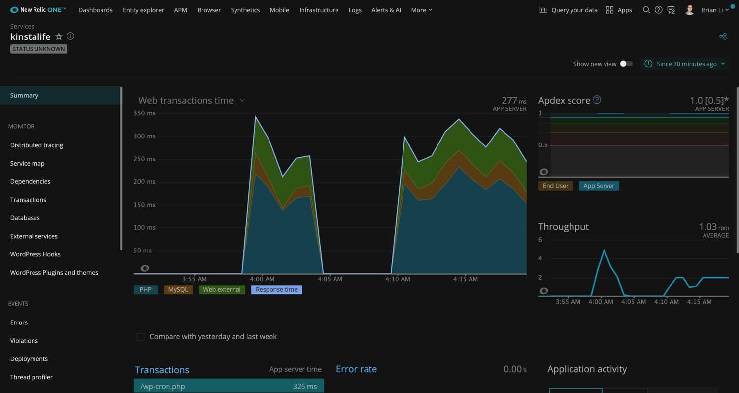Open the search magnifier icon
This screenshot has width=739, height=393.
pos(646,10)
